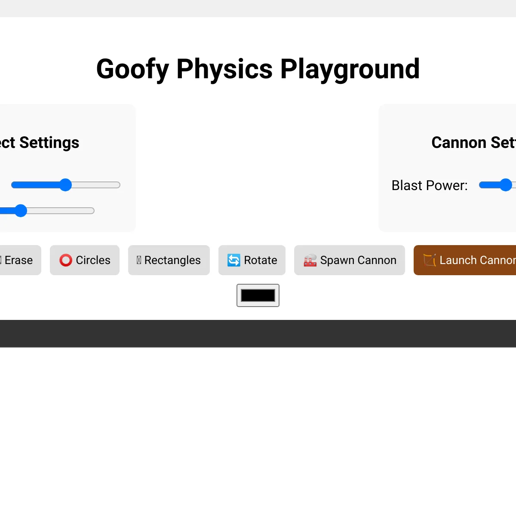
Task: Choose the Circles shape button
Action: (x=85, y=260)
